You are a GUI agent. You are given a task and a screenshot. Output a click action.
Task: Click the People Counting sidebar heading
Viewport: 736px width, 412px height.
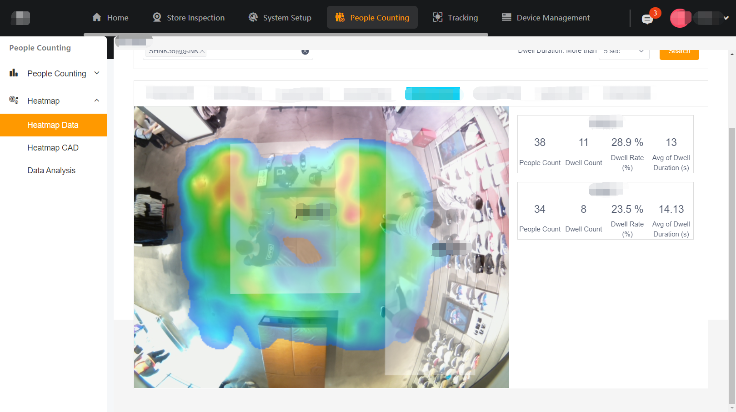[x=40, y=48]
